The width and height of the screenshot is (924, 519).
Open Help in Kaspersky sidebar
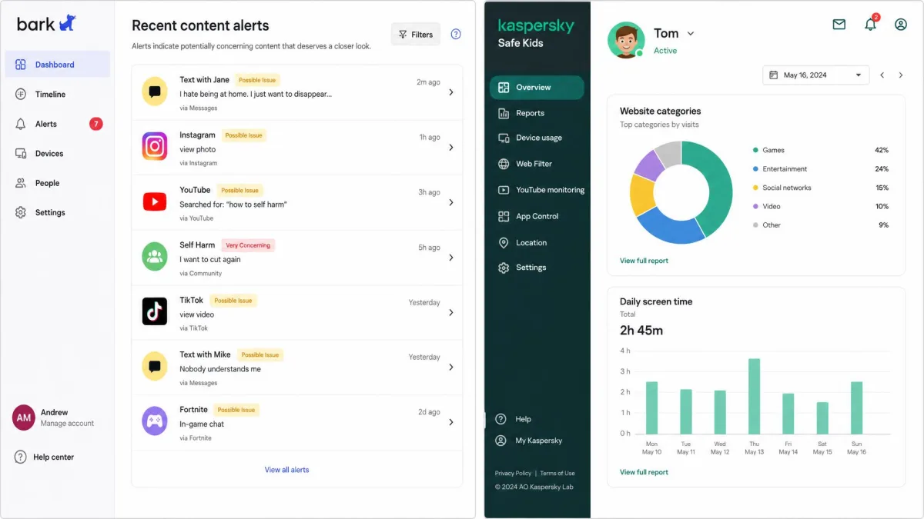pos(514,419)
